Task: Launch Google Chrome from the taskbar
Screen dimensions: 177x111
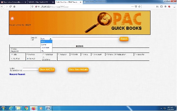Action: click(26, 108)
